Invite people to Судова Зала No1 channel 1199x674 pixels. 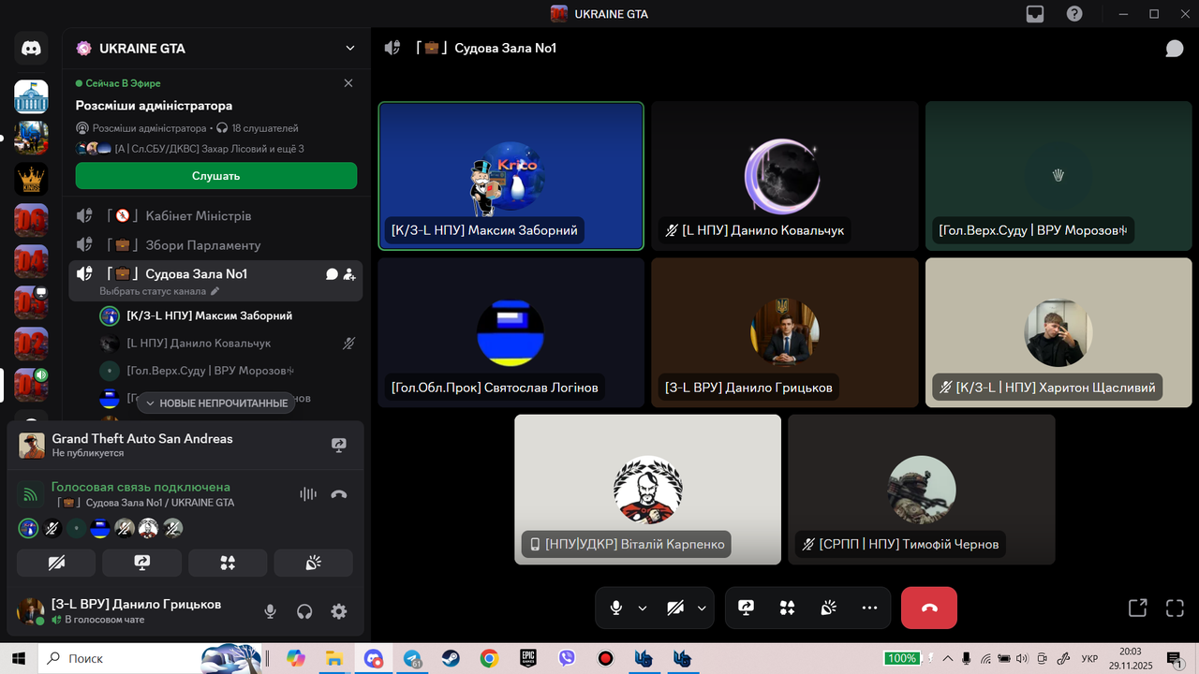tap(349, 274)
